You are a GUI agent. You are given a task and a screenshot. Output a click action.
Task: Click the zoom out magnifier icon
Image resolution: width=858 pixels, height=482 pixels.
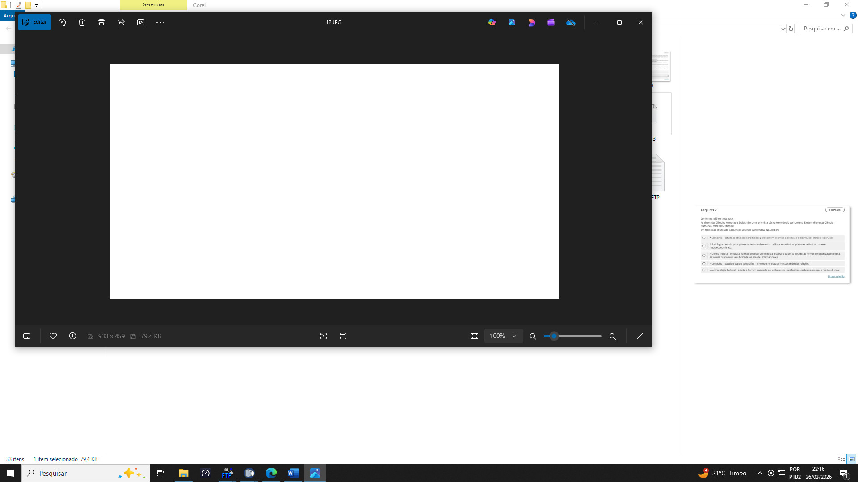(x=533, y=337)
